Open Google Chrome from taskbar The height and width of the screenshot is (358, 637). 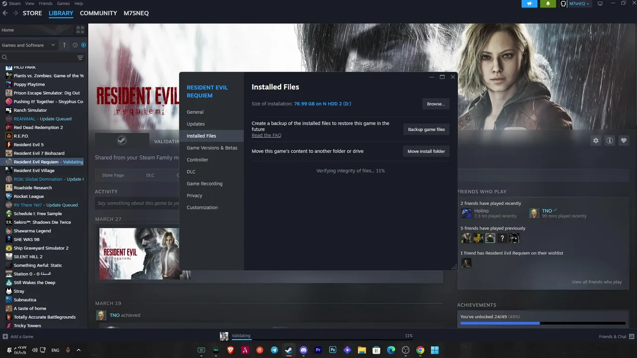[421, 350]
